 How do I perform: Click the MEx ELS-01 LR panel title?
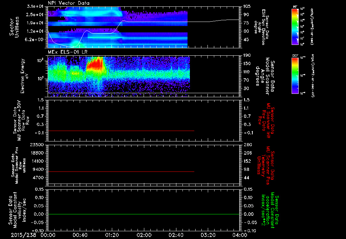pyautogui.click(x=68, y=52)
